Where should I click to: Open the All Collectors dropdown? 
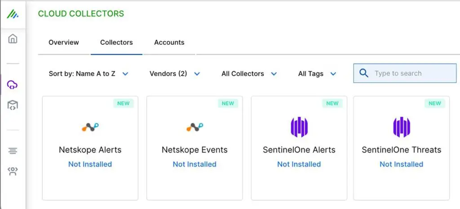[249, 74]
